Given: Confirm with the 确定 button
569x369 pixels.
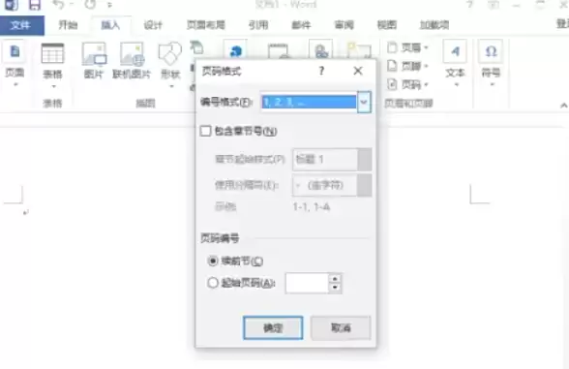Looking at the screenshot, I should point(273,327).
